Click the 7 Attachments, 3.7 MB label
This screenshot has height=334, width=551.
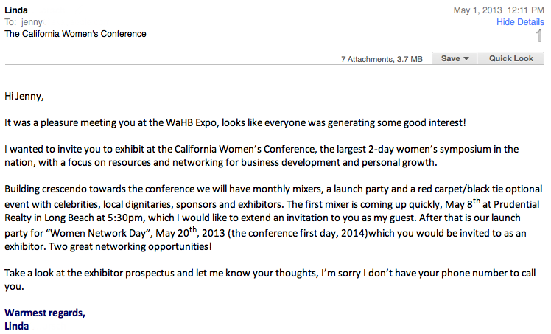click(382, 58)
